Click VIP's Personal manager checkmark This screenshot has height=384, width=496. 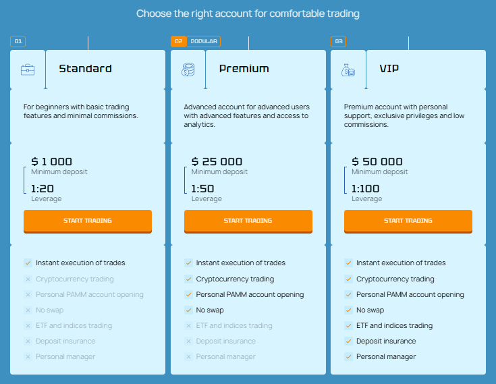[x=348, y=357]
